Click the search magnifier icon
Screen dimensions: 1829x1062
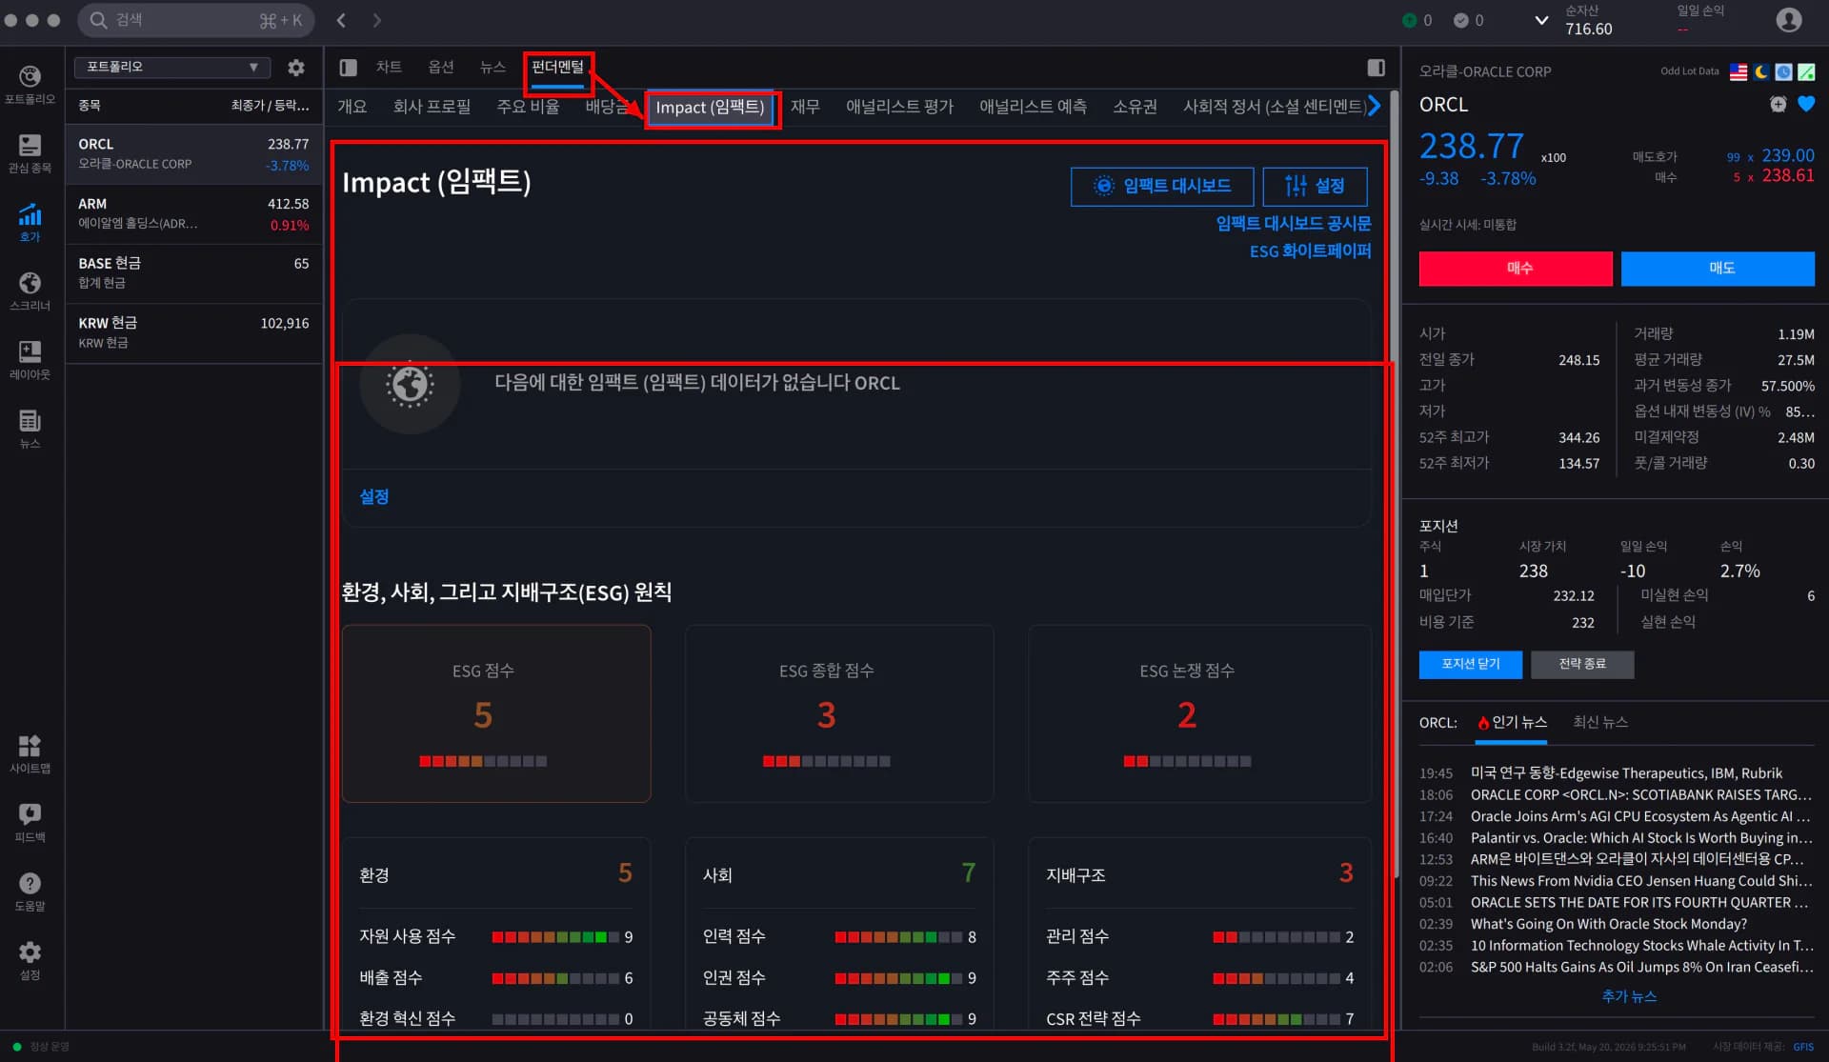click(x=98, y=20)
